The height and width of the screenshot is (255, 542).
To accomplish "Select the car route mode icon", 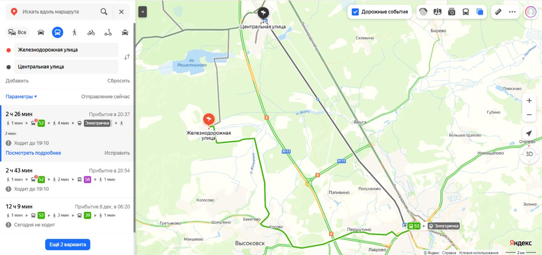I will click(41, 33).
